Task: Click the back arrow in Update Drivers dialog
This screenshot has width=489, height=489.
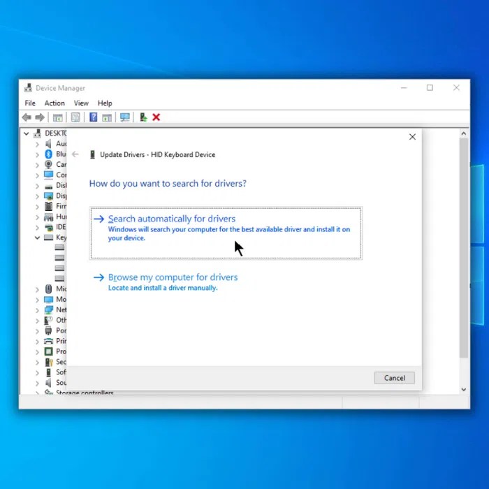Action: point(75,154)
